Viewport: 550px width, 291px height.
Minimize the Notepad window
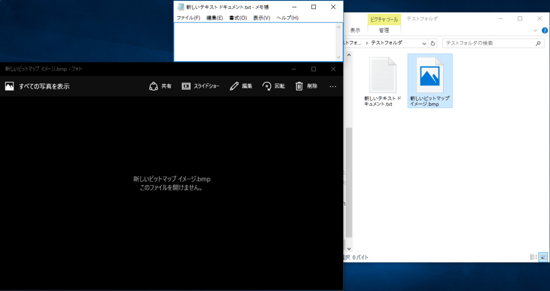[x=294, y=7]
